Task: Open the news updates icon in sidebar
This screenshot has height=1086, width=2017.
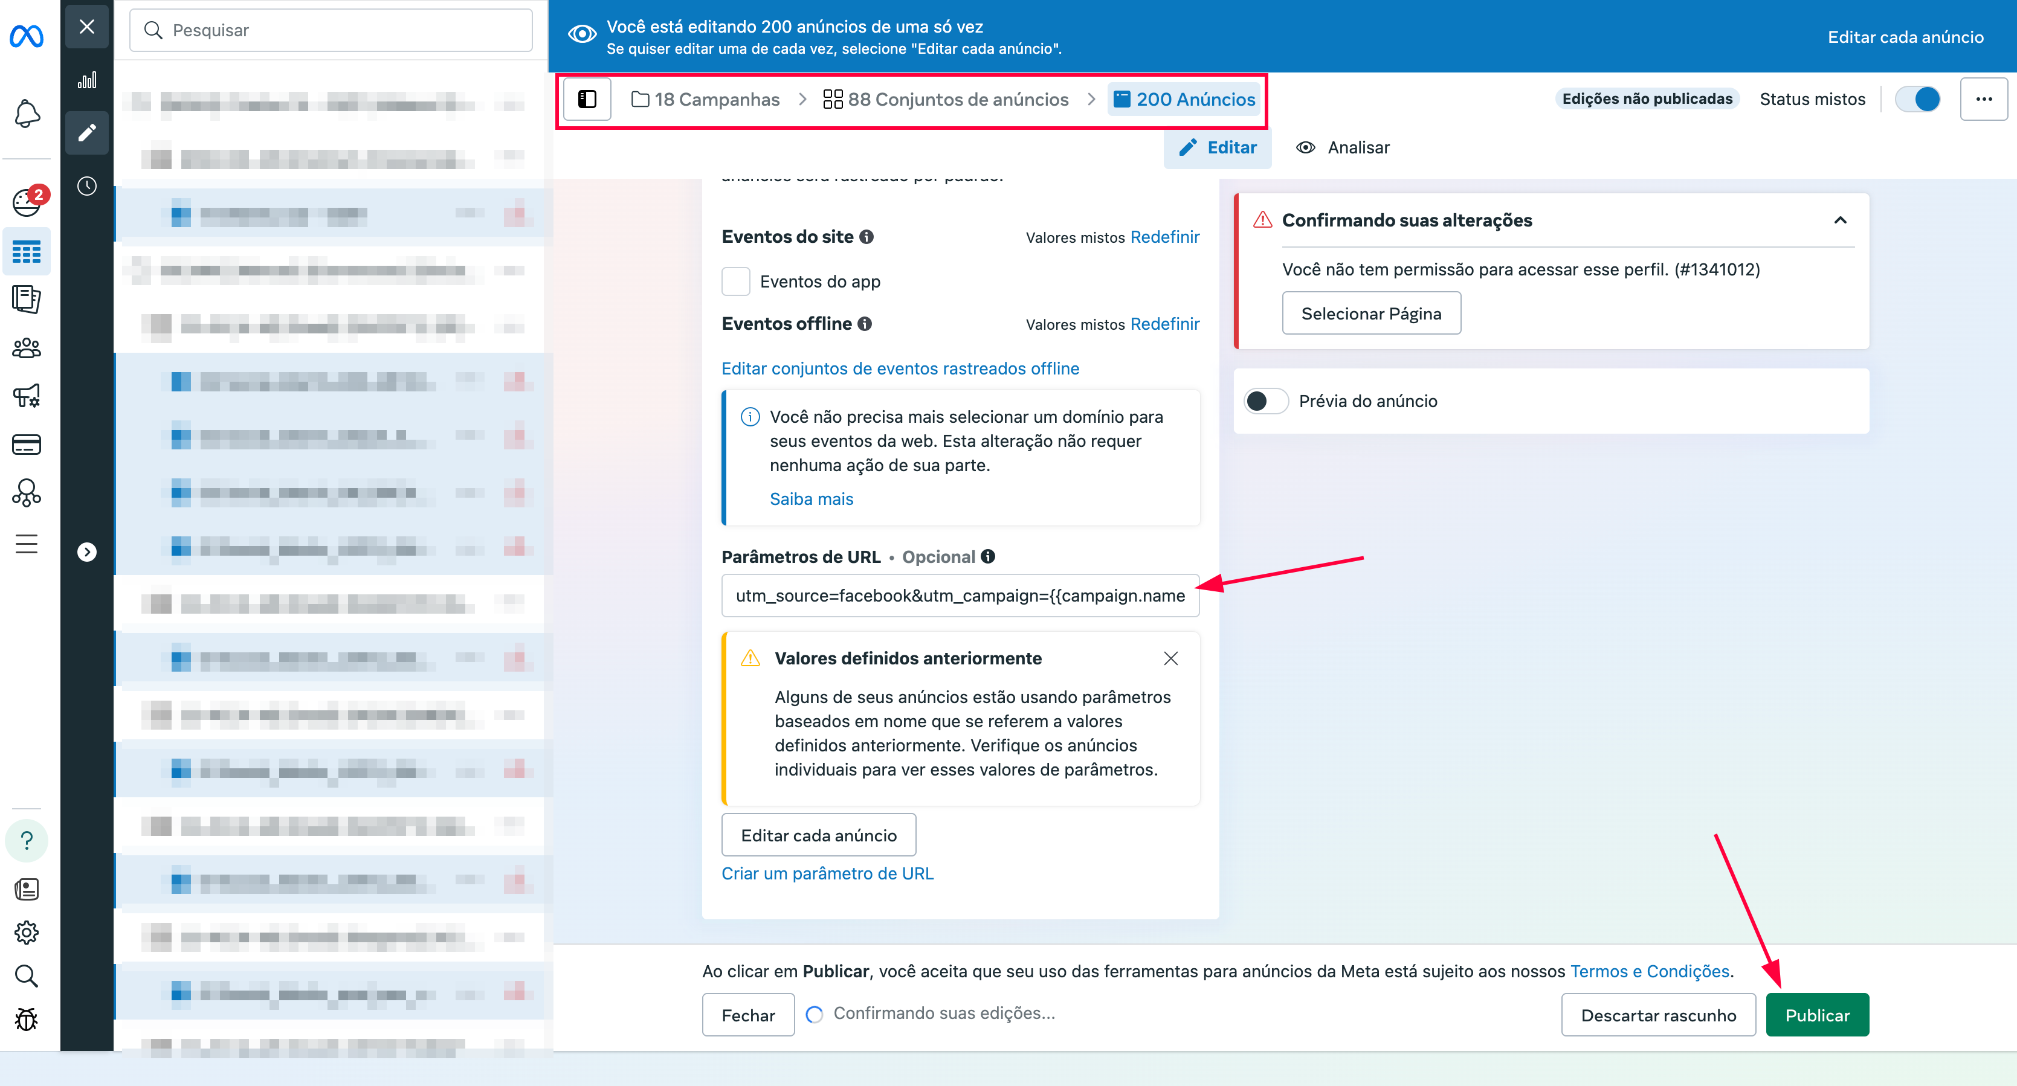Action: (27, 889)
